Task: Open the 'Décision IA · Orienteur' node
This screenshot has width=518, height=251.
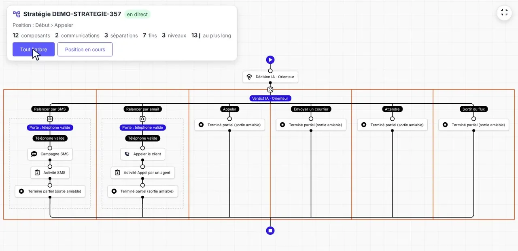Action: point(270,77)
